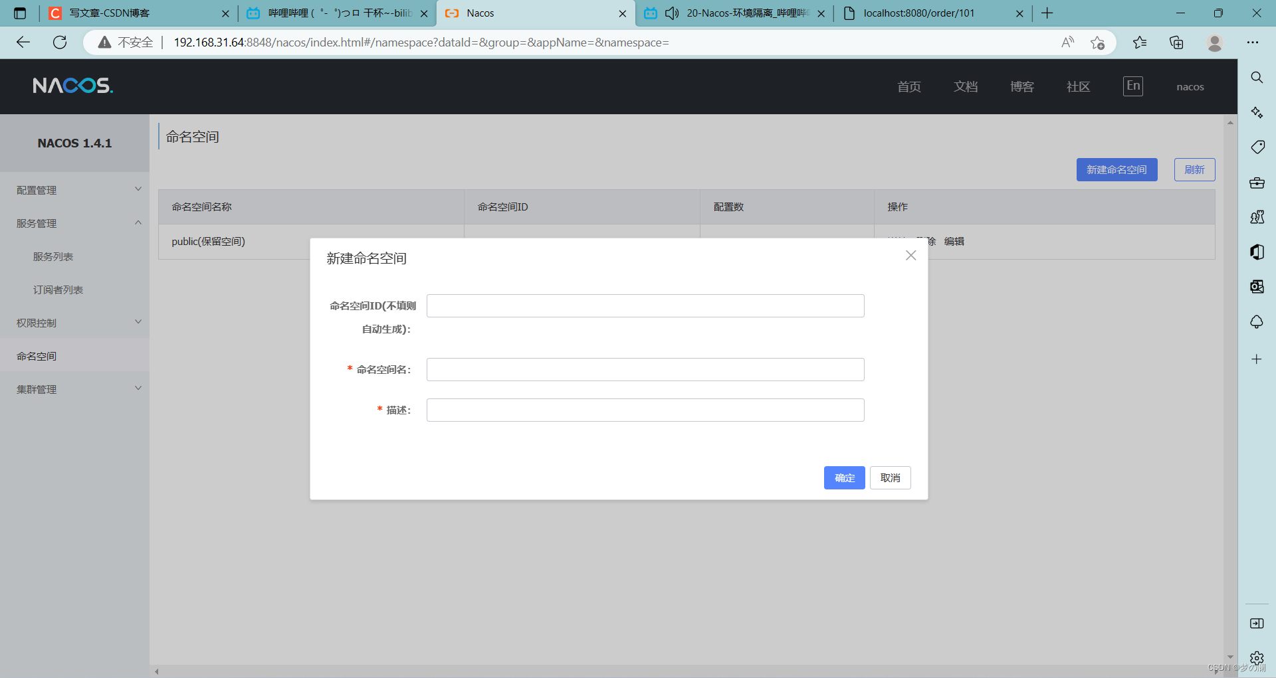The height and width of the screenshot is (678, 1276).
Task: Click the address bar URL
Action: pos(421,42)
